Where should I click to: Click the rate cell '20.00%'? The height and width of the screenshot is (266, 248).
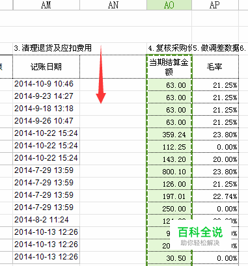[215, 159]
